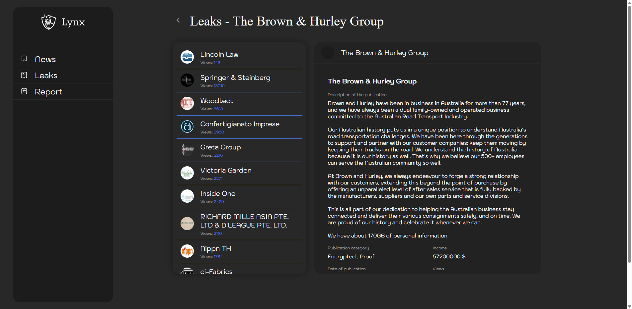Click the back arrow beside Leaks title
This screenshot has width=632, height=309.
tap(178, 21)
